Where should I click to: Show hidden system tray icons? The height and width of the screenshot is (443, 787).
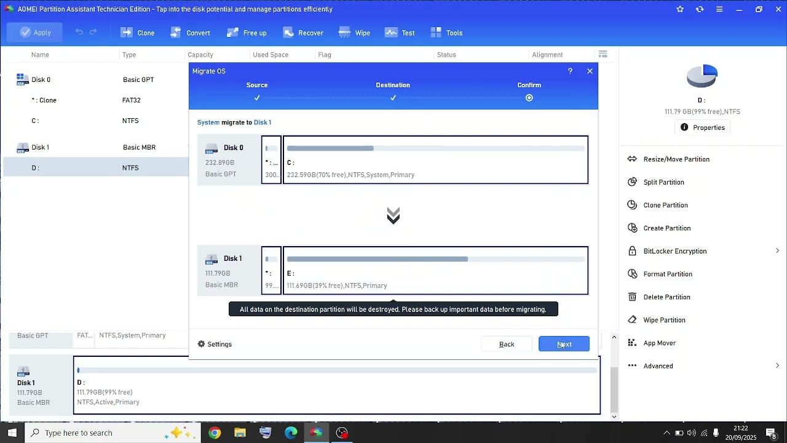[x=666, y=433]
